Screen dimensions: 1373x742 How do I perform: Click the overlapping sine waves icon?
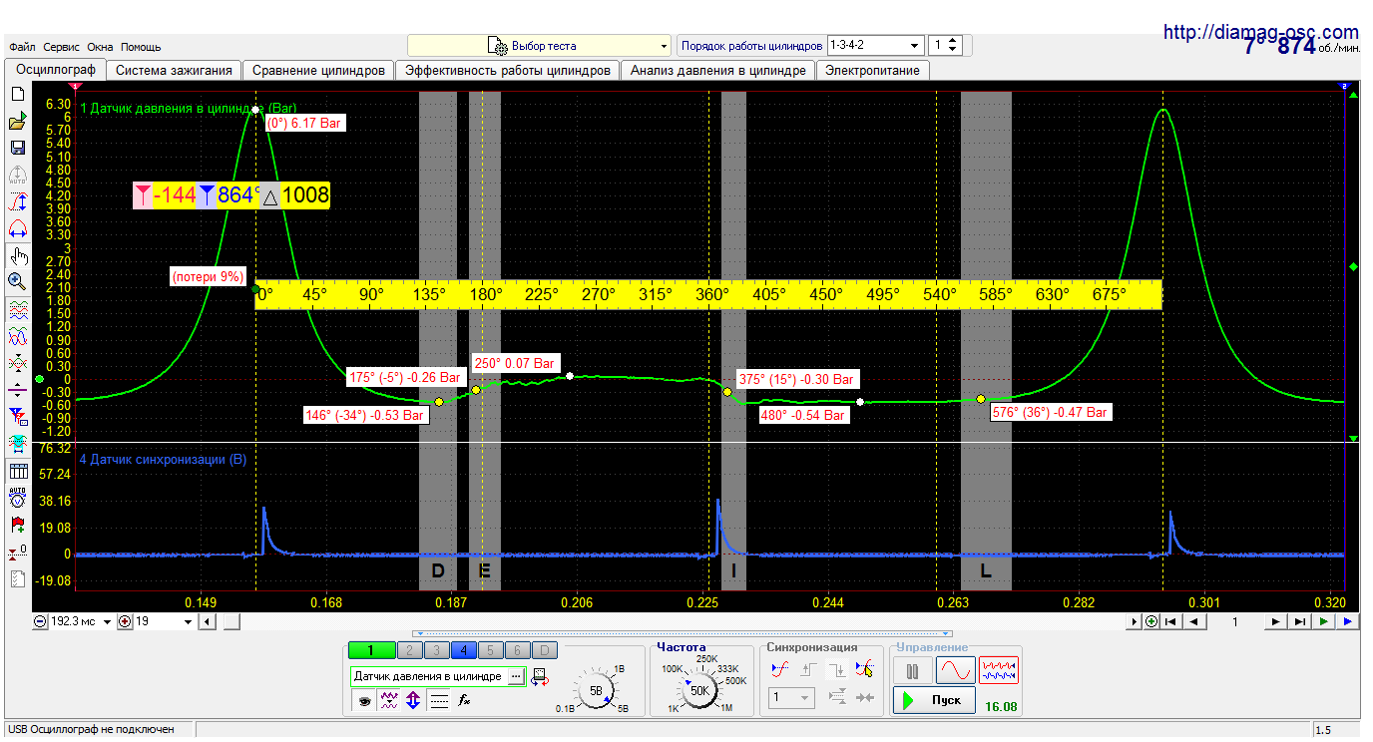17,336
